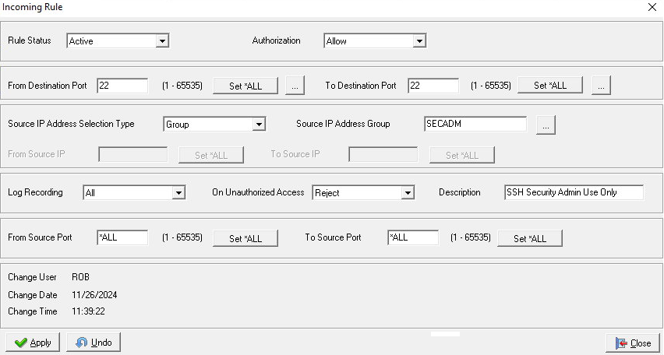Set *ALL for To Source Port

[x=530, y=239]
